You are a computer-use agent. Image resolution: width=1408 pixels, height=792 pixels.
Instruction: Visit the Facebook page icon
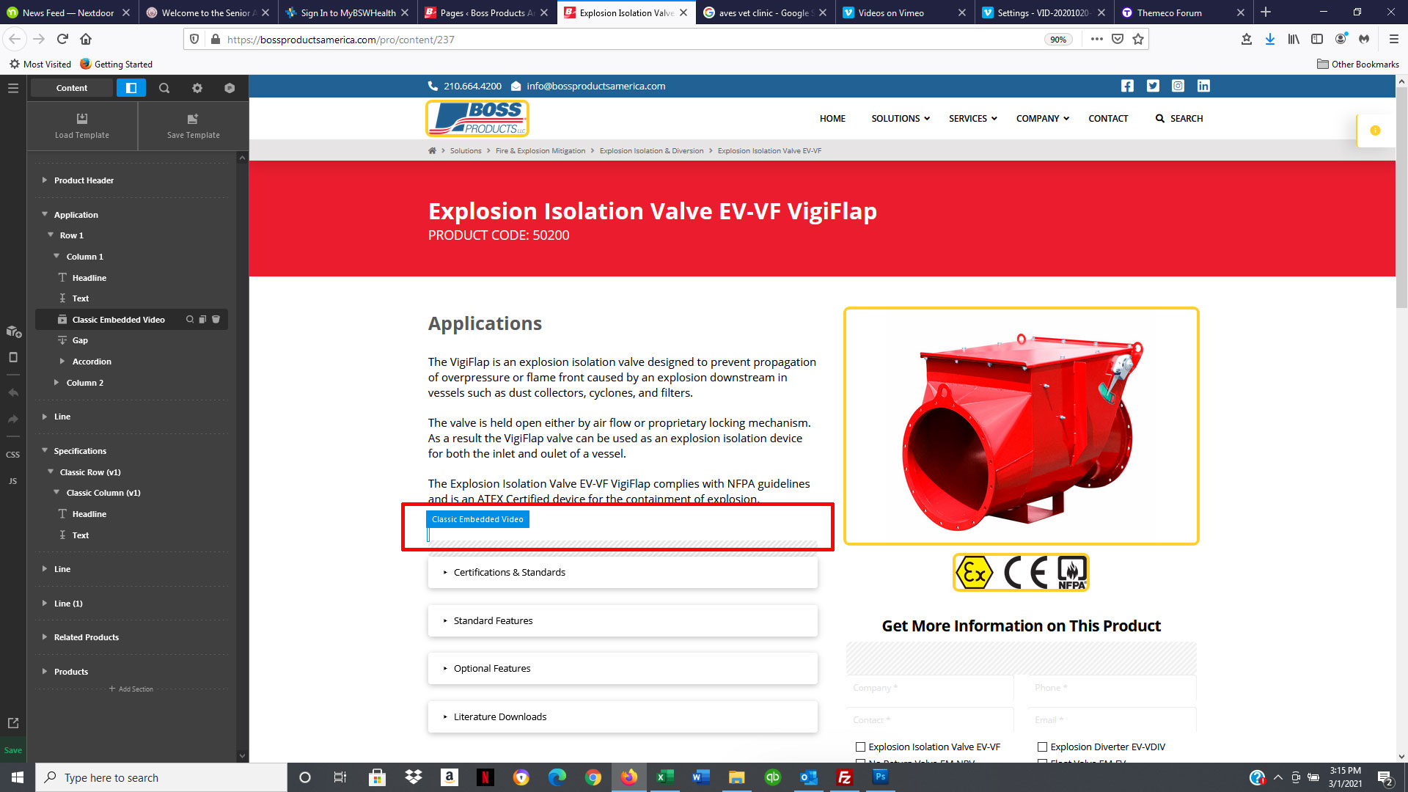(x=1127, y=86)
